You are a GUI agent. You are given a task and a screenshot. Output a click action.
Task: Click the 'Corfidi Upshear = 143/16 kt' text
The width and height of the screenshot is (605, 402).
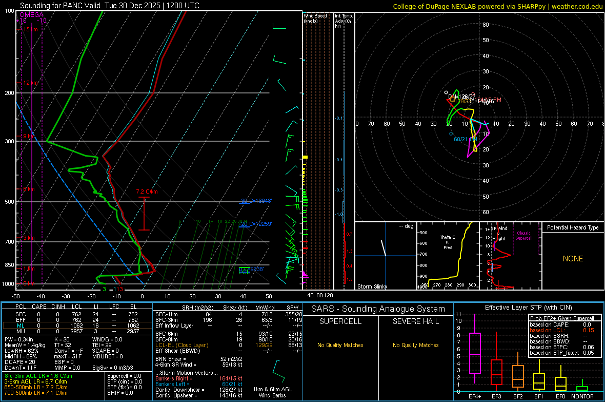tap(199, 395)
